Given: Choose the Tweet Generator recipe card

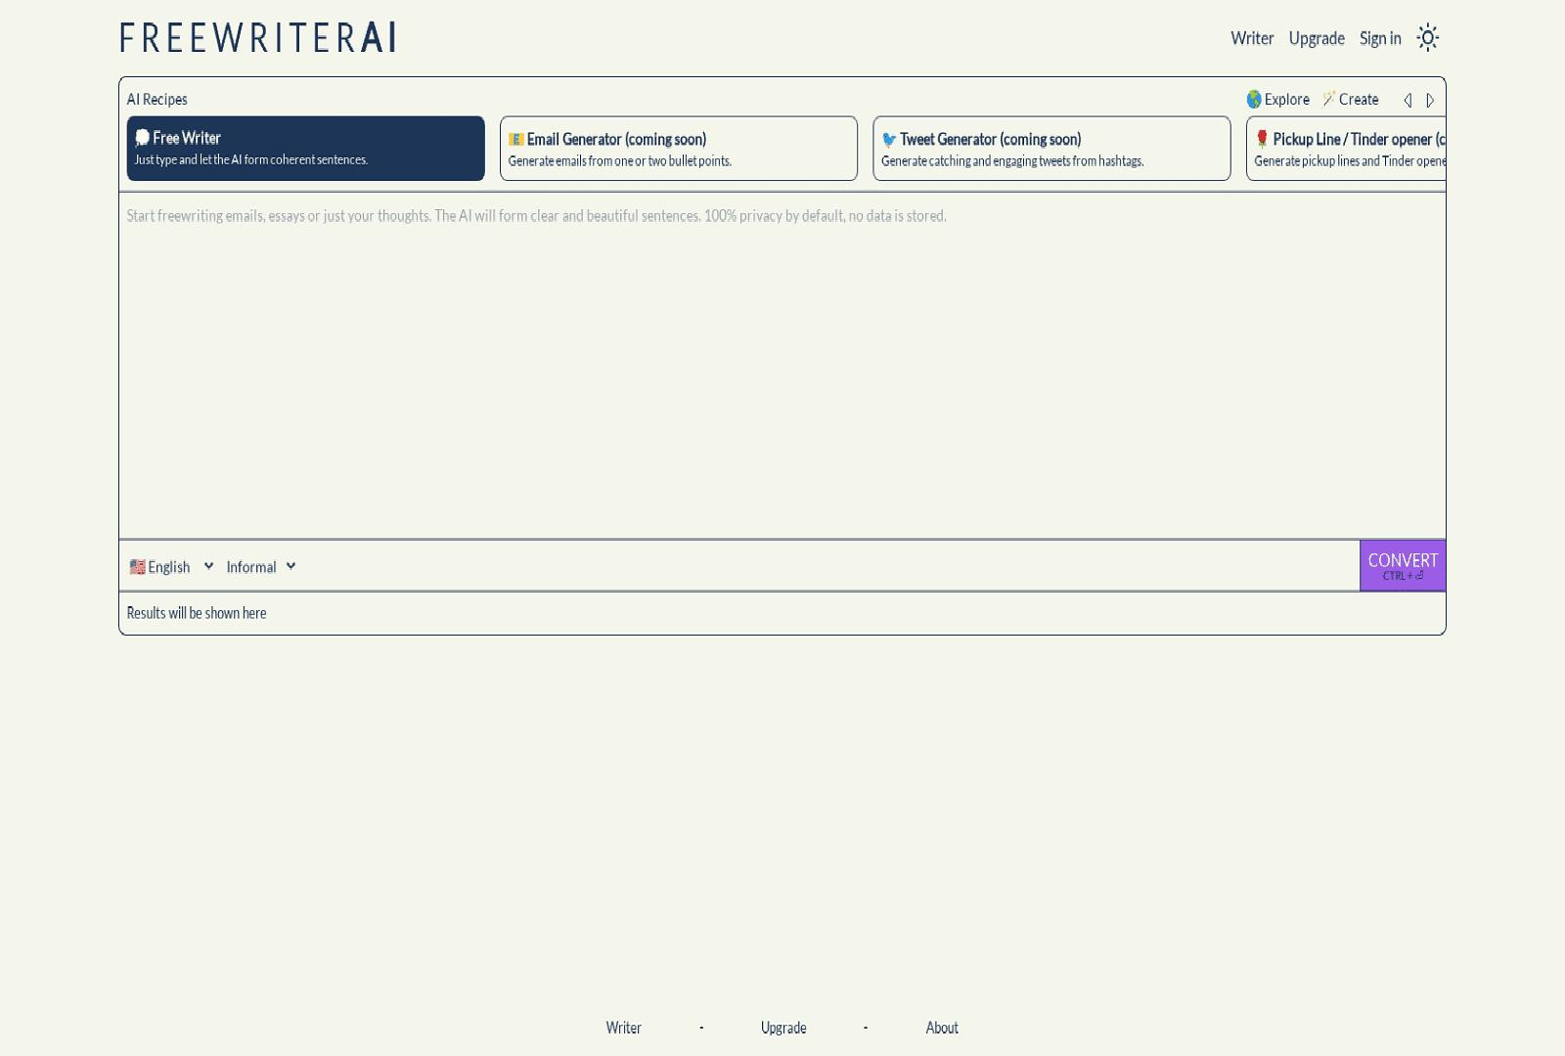Looking at the screenshot, I should pos(1051,149).
